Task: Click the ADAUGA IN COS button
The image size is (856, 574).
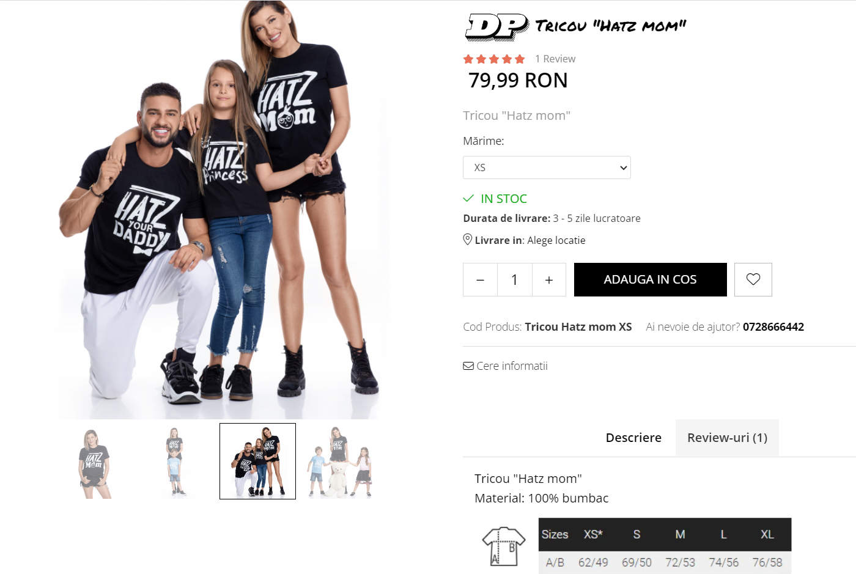Action: tap(651, 279)
